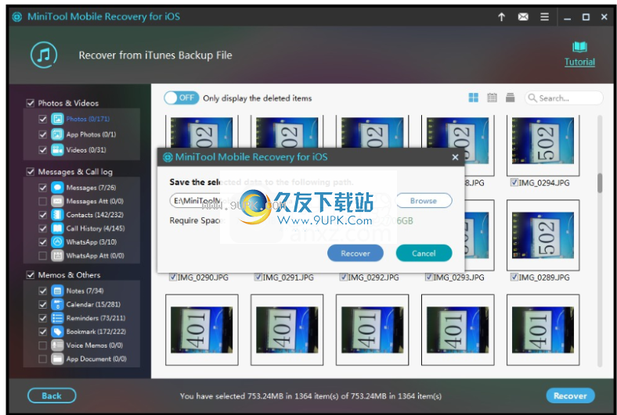
Task: Select WhatsApp (3/10) category label
Action: (92, 241)
